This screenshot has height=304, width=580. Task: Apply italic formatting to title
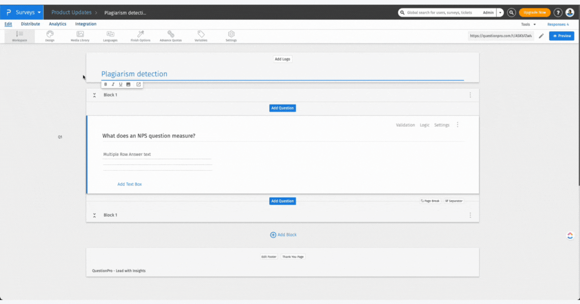coord(113,84)
